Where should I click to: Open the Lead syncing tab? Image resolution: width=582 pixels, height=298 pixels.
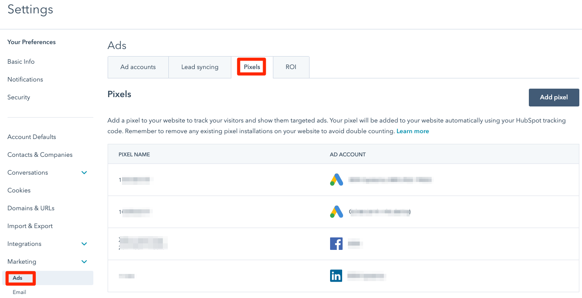[200, 67]
